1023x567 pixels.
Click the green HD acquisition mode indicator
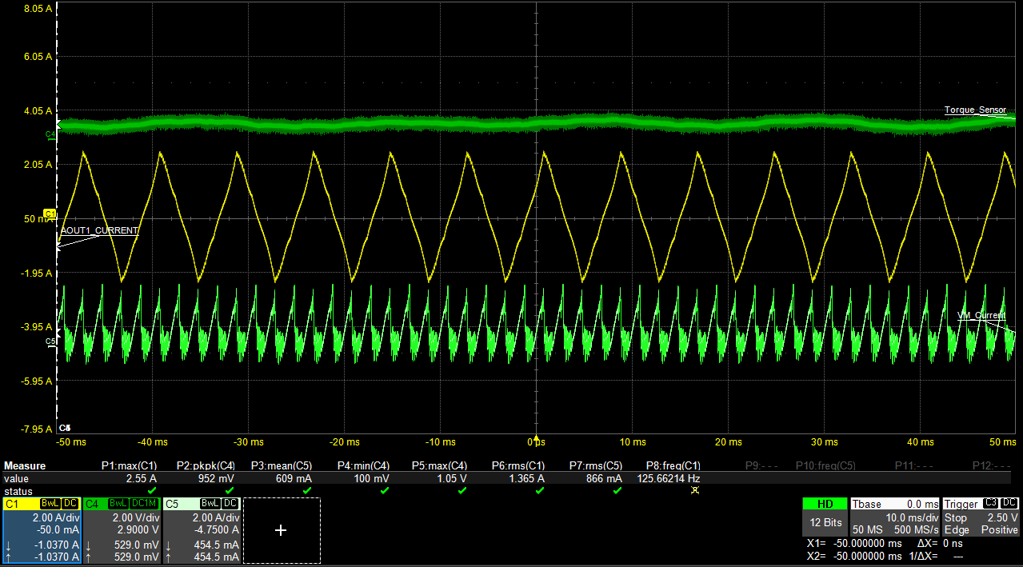click(x=825, y=503)
